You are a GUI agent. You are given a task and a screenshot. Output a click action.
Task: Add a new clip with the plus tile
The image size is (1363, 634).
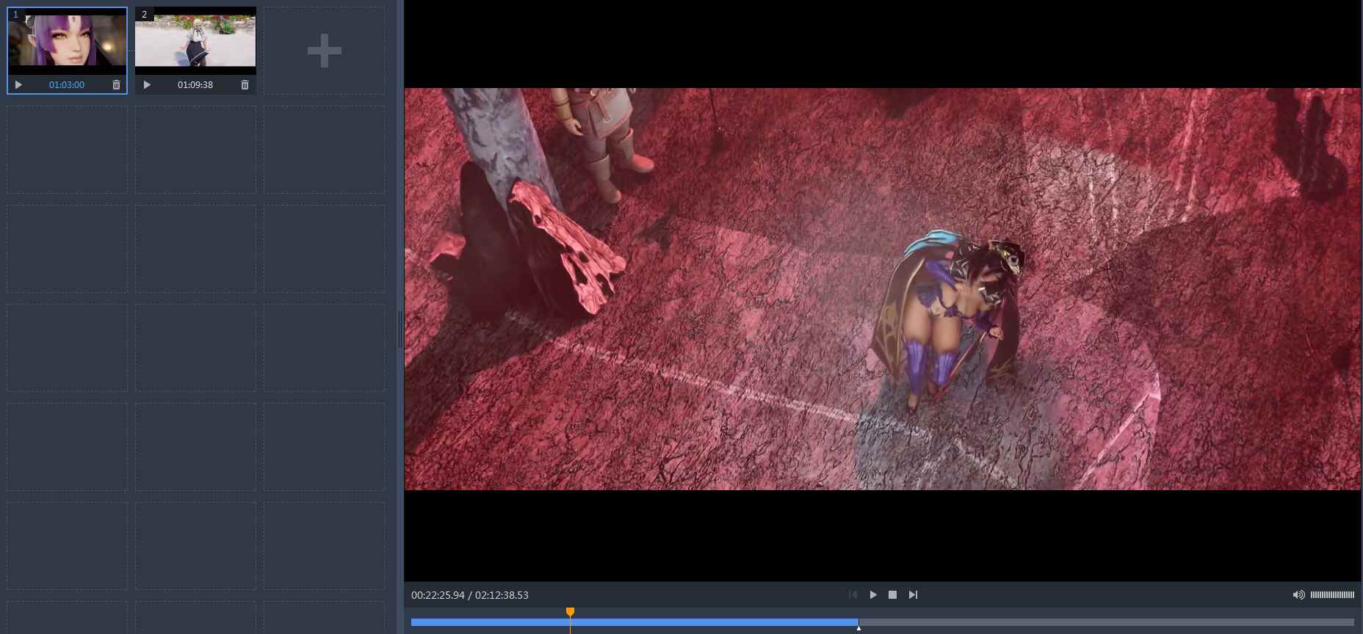pyautogui.click(x=324, y=51)
